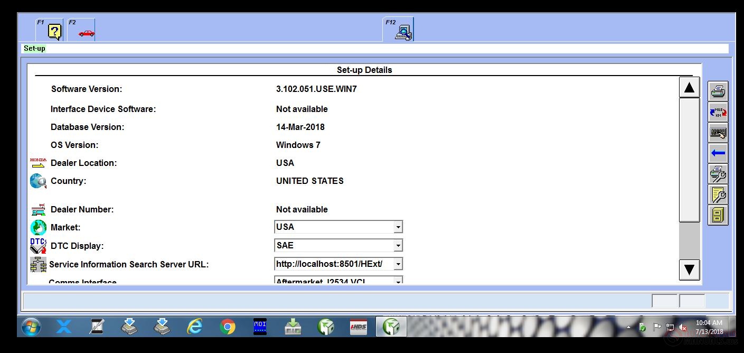Expand the DTC Display dropdown
The width and height of the screenshot is (744, 353).
[x=397, y=245]
